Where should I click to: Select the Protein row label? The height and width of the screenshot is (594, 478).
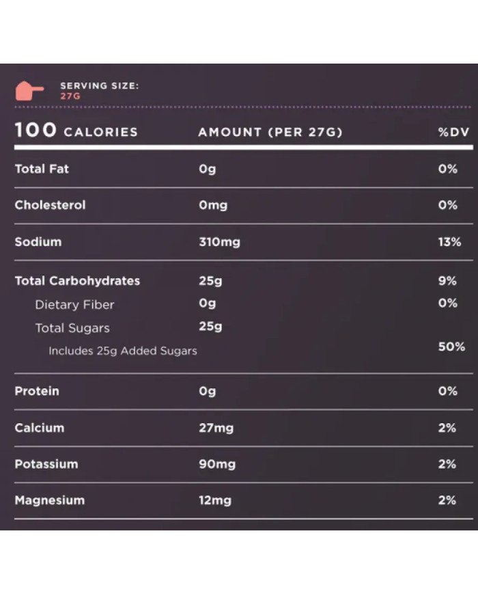click(37, 391)
